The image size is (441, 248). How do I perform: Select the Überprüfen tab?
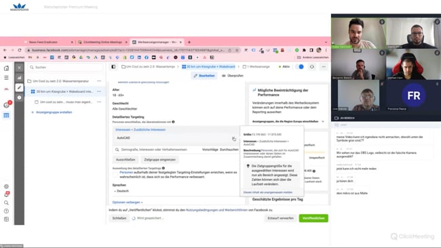pyautogui.click(x=233, y=76)
